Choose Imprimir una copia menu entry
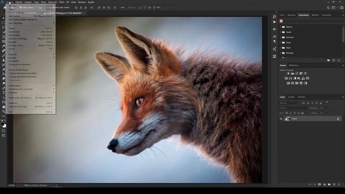This screenshot has height=194, width=345. pos(31,107)
